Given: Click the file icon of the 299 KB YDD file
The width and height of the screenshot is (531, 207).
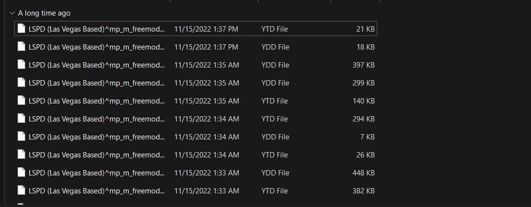Looking at the screenshot, I should tap(21, 83).
